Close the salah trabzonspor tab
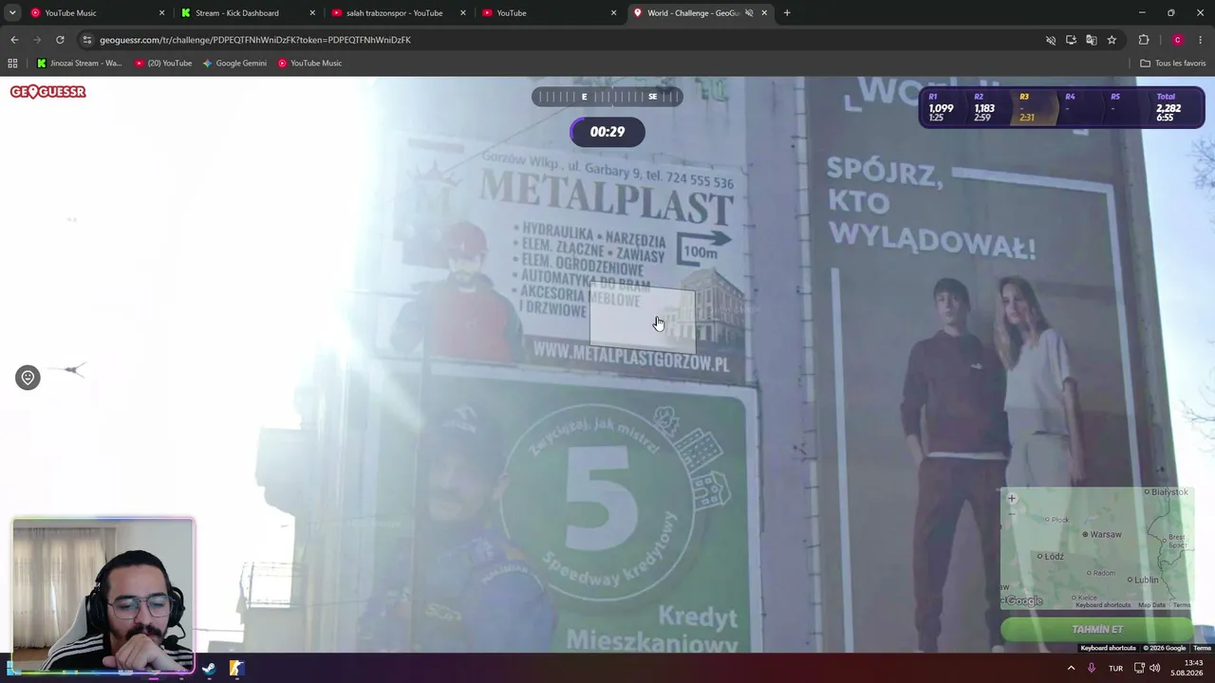Viewport: 1215px width, 683px height. 463,13
